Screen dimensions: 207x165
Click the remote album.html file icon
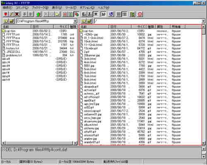(82, 125)
